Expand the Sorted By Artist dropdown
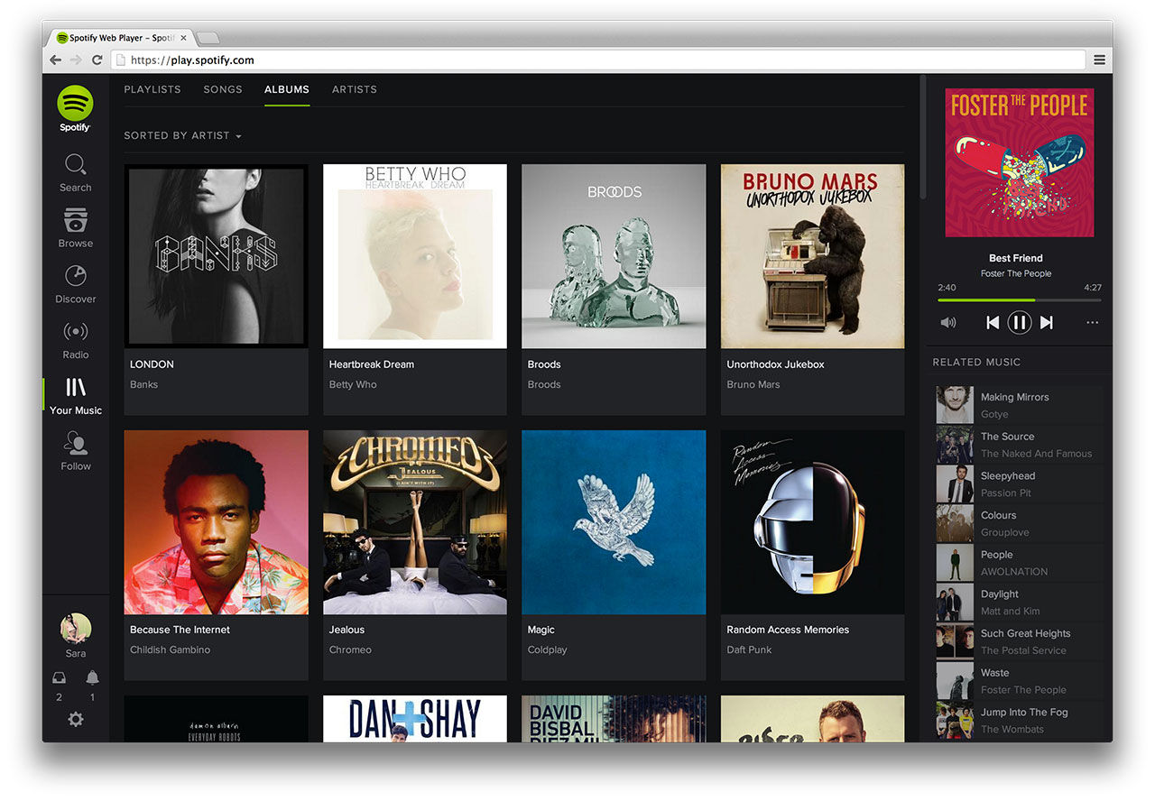 coord(183,135)
